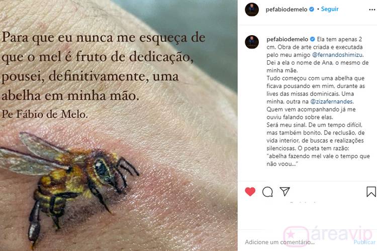Open the @zizafernandes mention
Image resolution: width=377 pixels, height=251 pixels.
(x=332, y=101)
